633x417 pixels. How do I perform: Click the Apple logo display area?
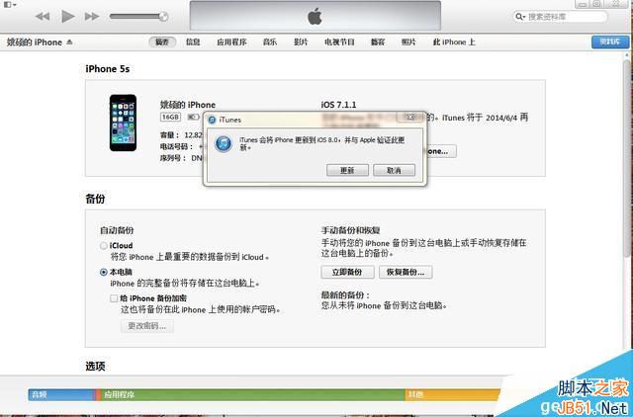point(315,16)
